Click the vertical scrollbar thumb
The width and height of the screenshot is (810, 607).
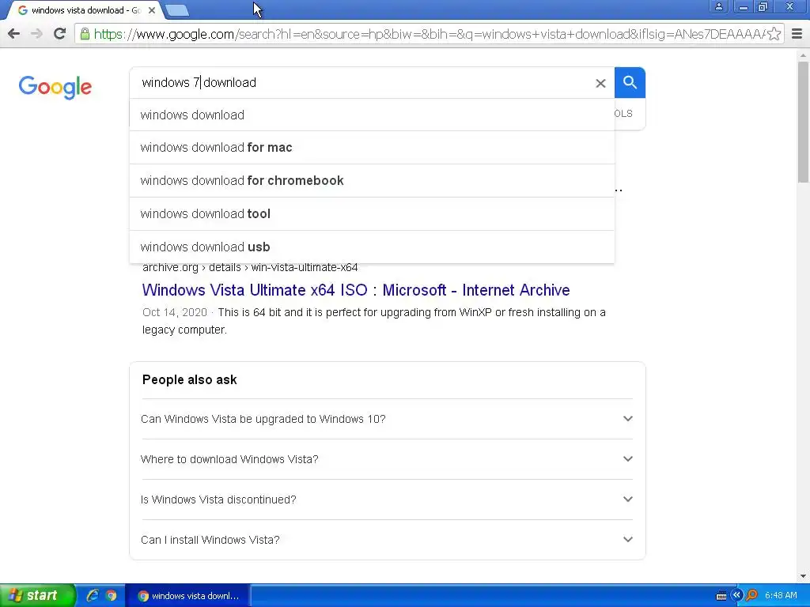(803, 121)
